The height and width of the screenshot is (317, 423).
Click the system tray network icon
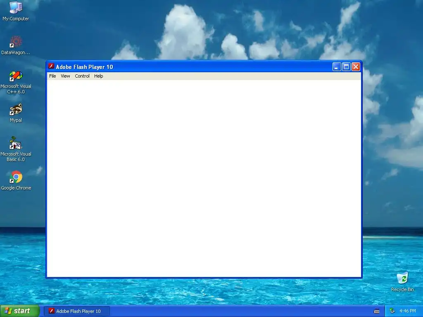tap(392, 311)
